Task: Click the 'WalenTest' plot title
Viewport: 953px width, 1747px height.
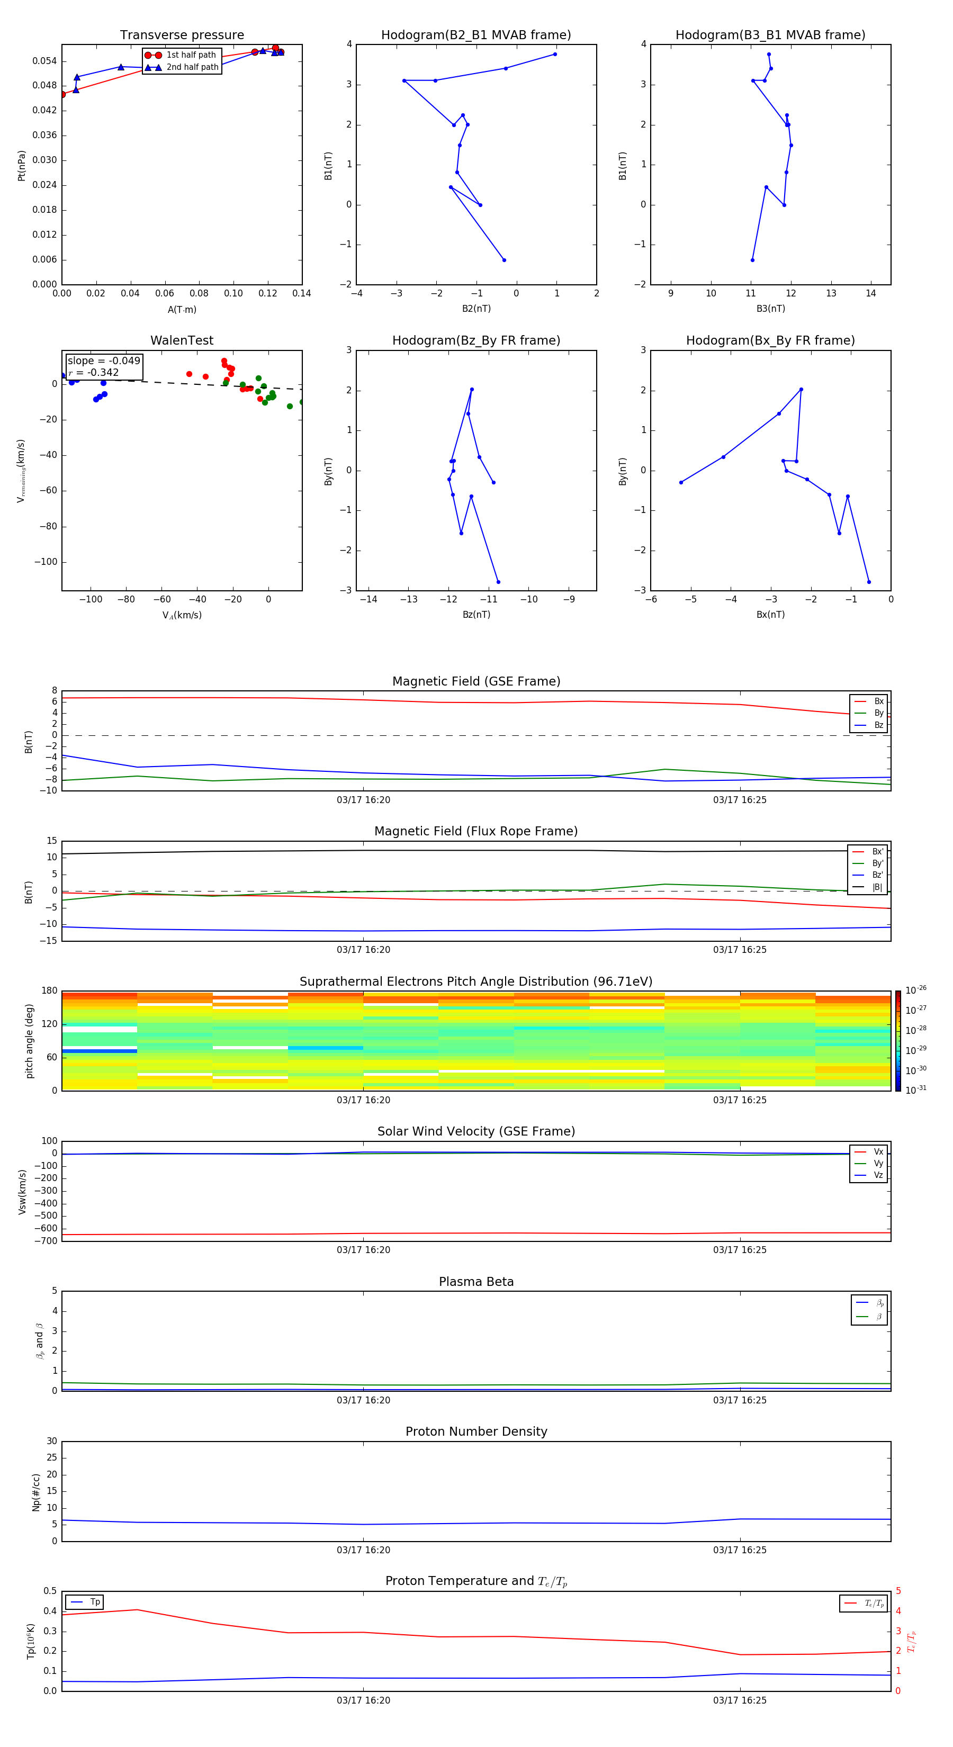Action: pyautogui.click(x=182, y=340)
